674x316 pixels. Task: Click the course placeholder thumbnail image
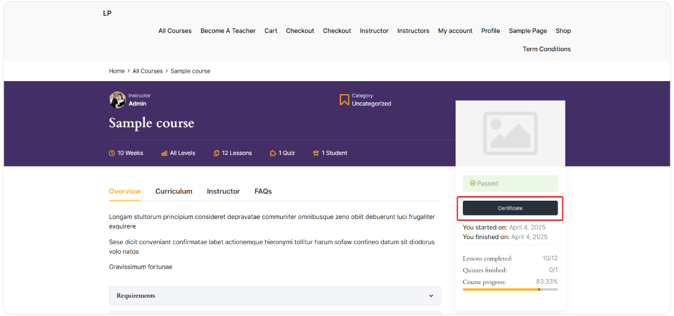tap(510, 133)
